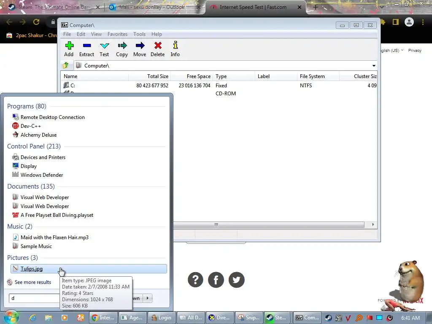Open the shutdown options arrow
The width and height of the screenshot is (432, 324).
[x=148, y=298]
